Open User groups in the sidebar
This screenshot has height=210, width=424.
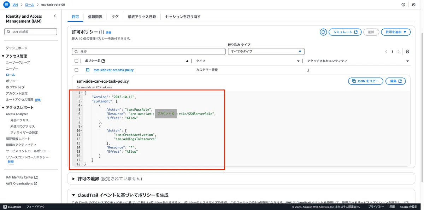pos(18,62)
